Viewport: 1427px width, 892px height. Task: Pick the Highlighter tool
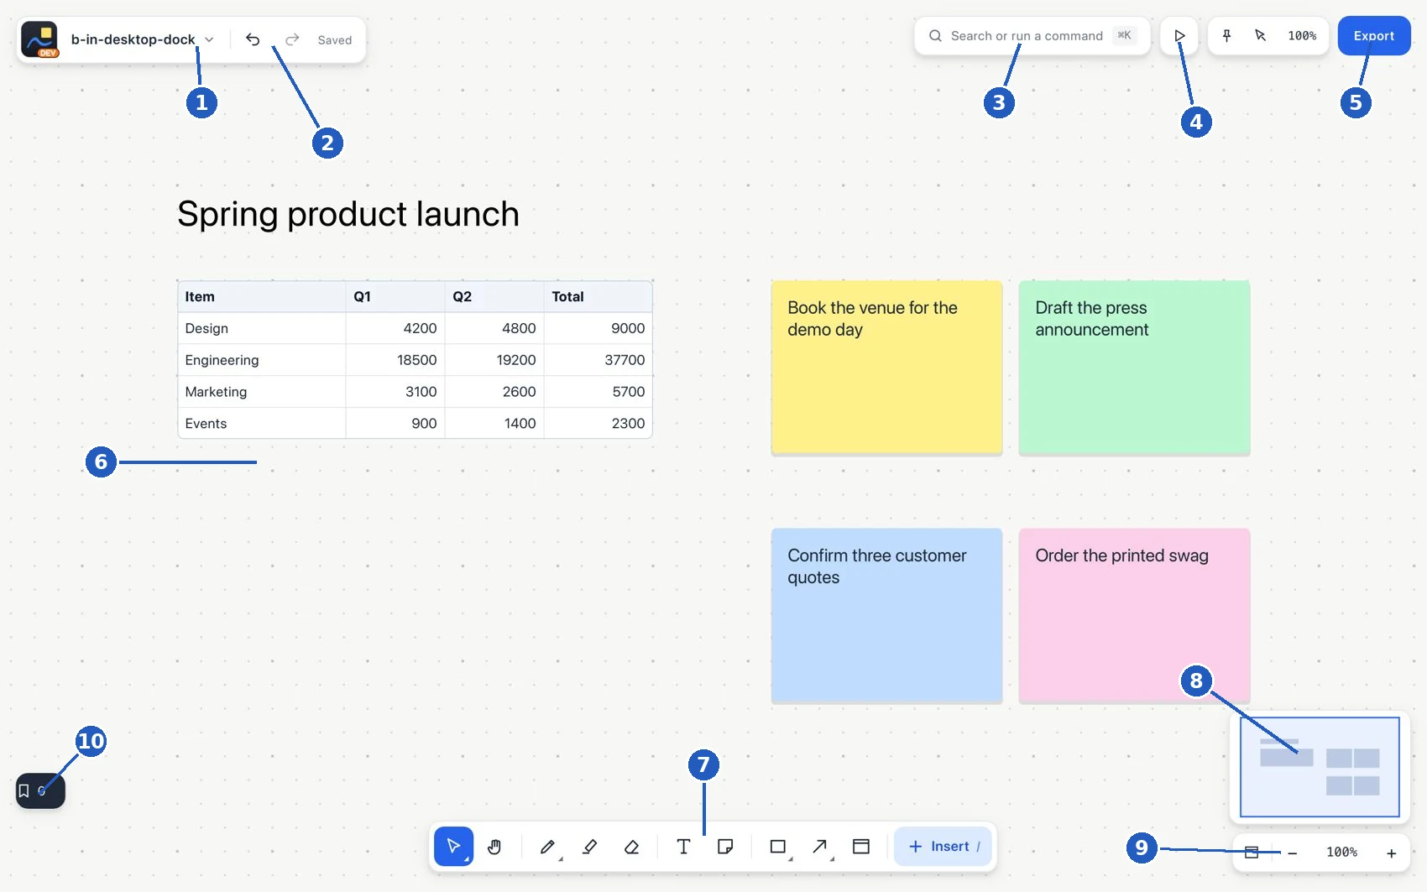589,846
